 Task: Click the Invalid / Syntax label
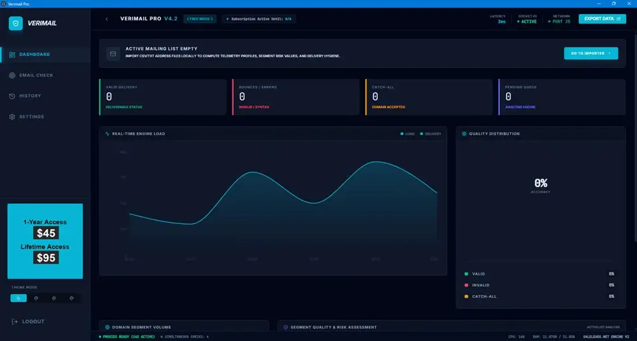pos(254,107)
